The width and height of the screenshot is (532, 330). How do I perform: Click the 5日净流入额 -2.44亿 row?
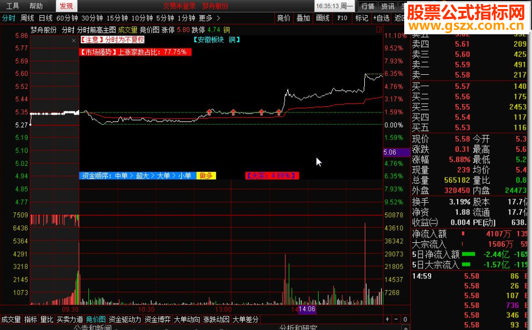pyautogui.click(x=470, y=255)
